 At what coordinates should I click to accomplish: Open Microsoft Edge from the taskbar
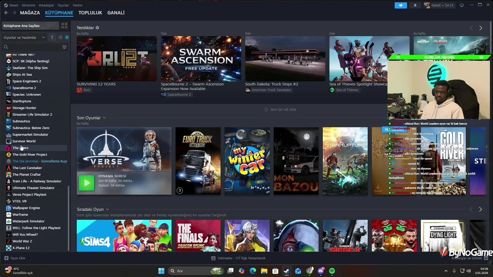point(253,271)
